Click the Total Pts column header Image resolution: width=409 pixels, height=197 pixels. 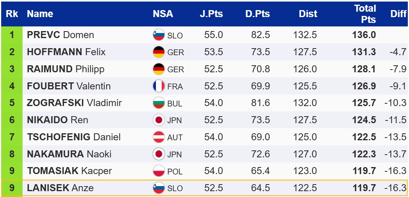pos(365,14)
